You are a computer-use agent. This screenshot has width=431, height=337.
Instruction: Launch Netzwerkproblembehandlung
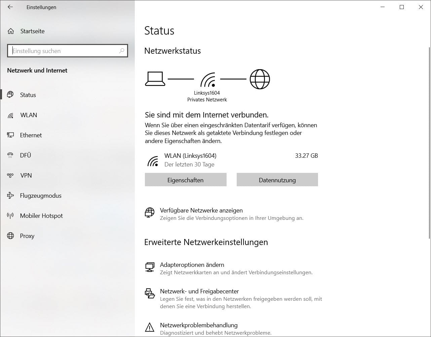[199, 325]
